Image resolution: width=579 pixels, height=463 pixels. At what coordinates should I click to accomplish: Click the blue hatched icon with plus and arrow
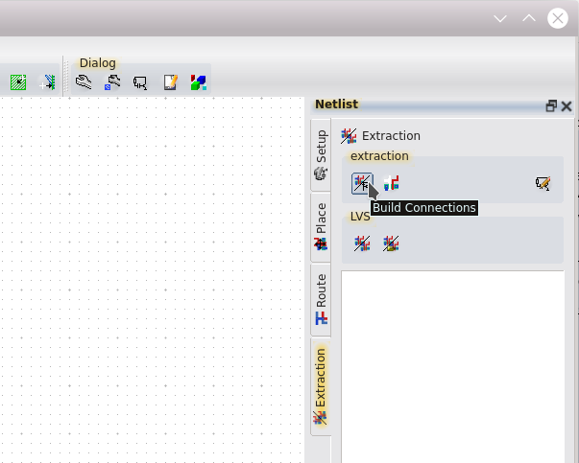47,82
